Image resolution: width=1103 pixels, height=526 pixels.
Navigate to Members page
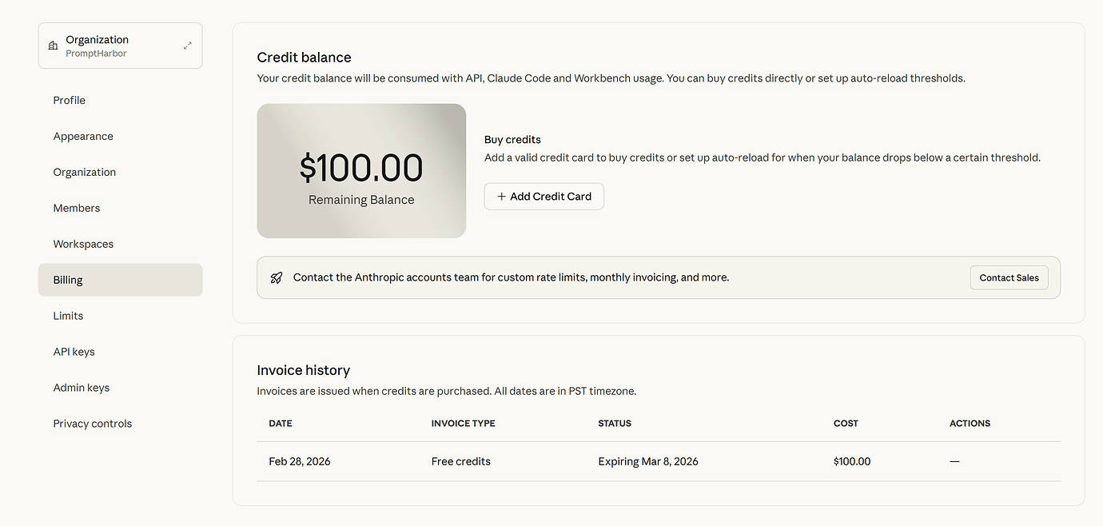coord(77,208)
